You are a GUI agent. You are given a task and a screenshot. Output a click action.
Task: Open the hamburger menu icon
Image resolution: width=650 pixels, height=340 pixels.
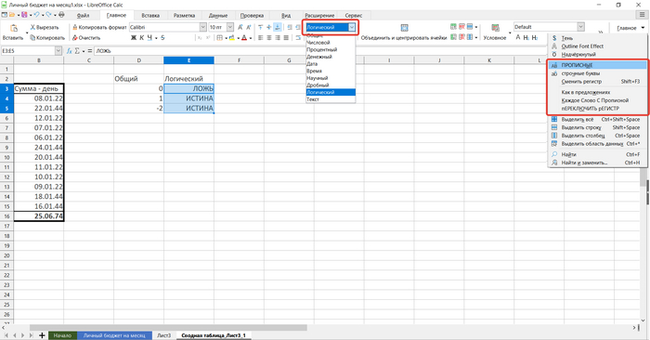(x=643, y=15)
